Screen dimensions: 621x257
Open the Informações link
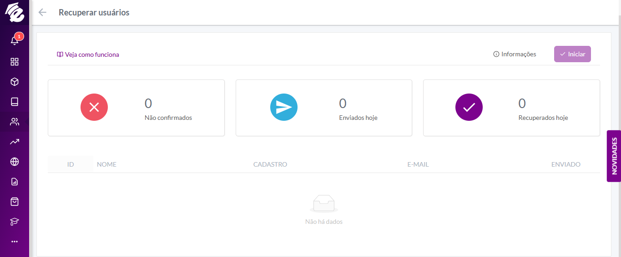(515, 54)
